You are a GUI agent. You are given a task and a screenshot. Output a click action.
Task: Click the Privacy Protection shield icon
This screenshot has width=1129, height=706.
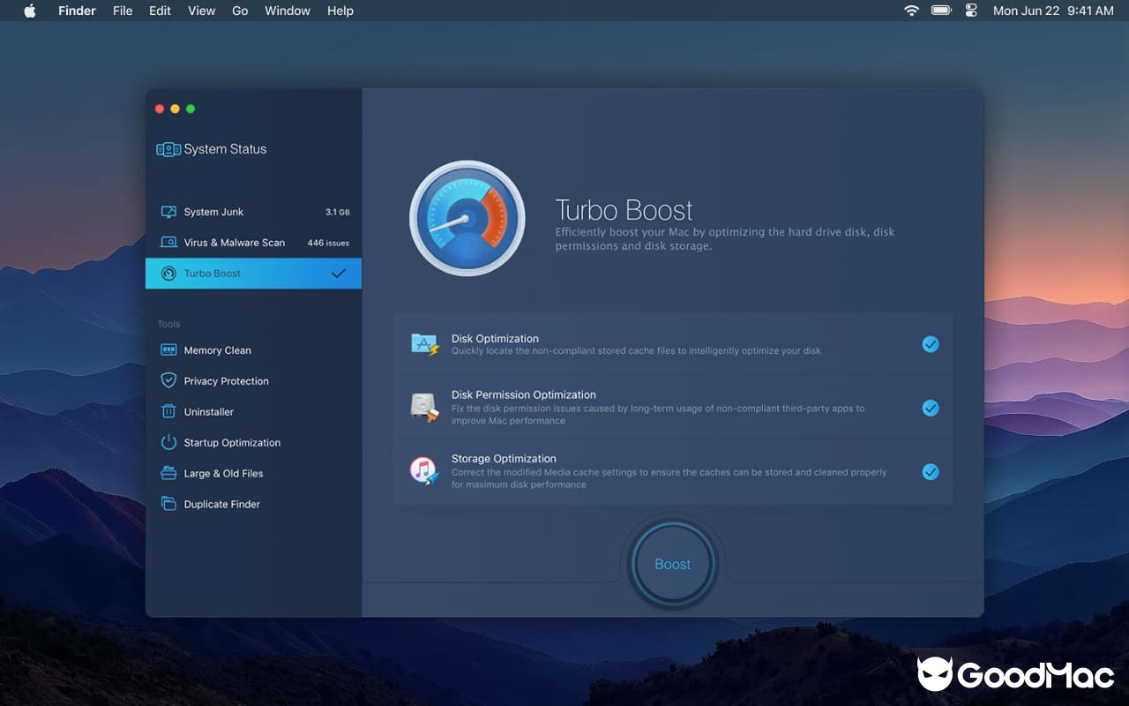coord(168,380)
